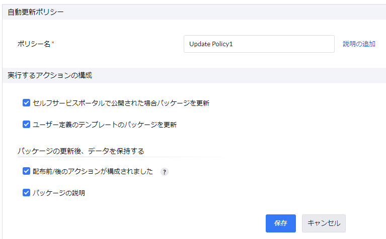Uncheck the パッケージの説明 checkbox

[27, 192]
